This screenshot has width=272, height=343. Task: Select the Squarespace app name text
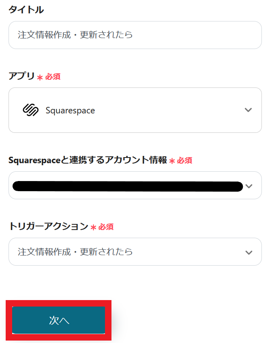click(70, 111)
